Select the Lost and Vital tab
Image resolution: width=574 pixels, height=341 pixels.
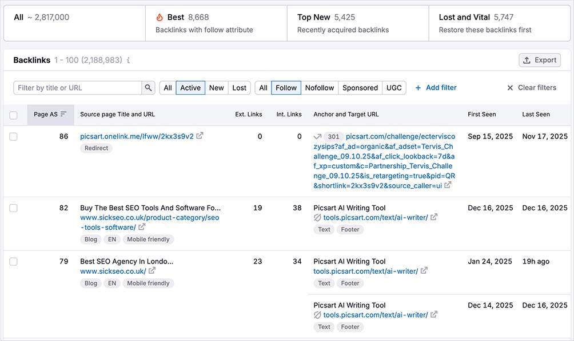(x=500, y=23)
